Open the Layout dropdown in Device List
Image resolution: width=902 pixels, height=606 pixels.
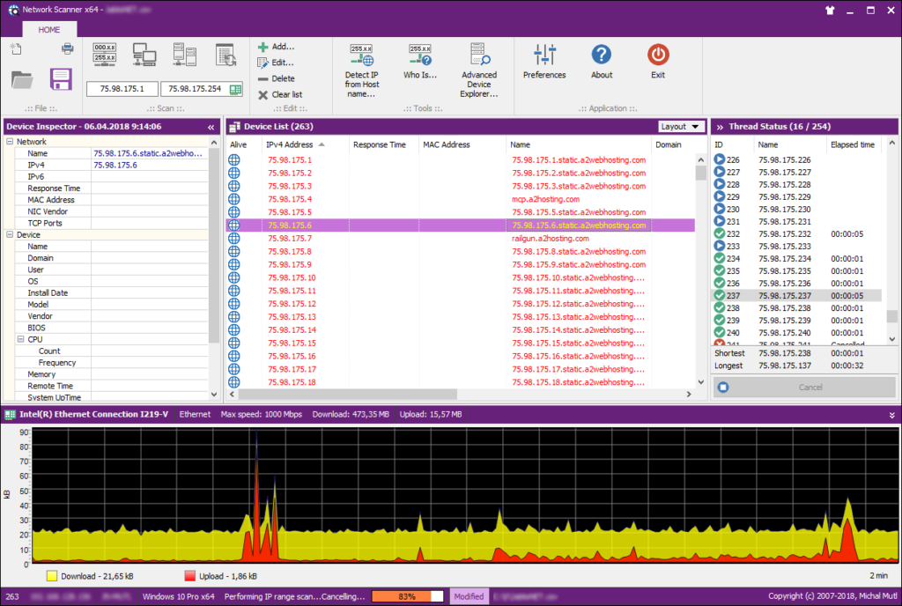tap(680, 126)
